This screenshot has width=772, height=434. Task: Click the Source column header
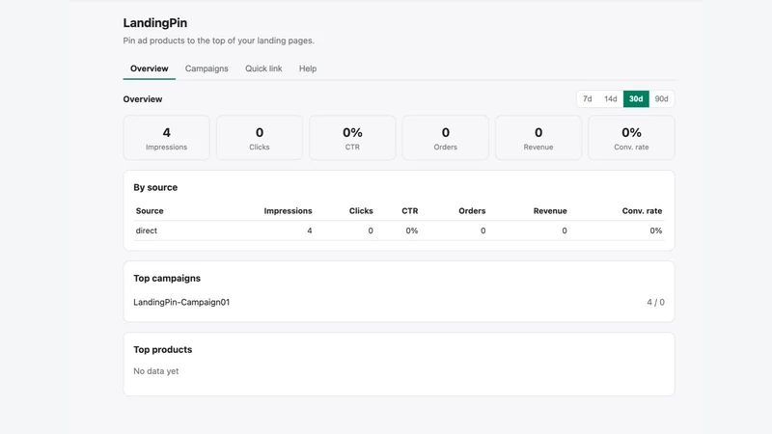coord(150,210)
